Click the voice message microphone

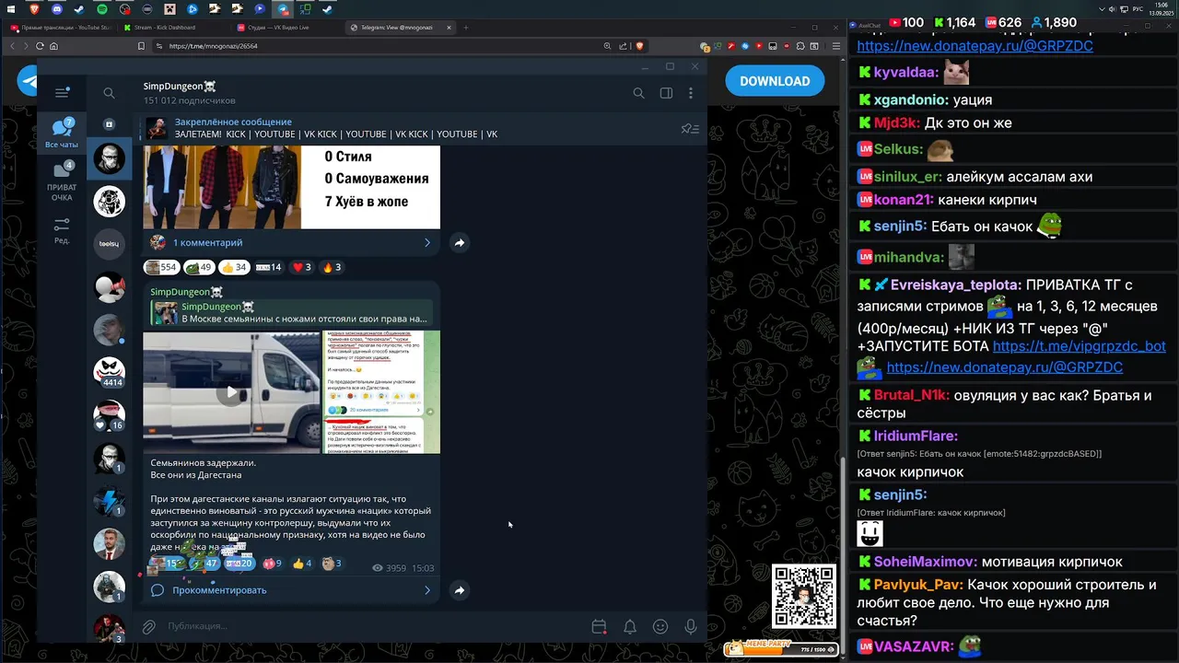point(691,627)
